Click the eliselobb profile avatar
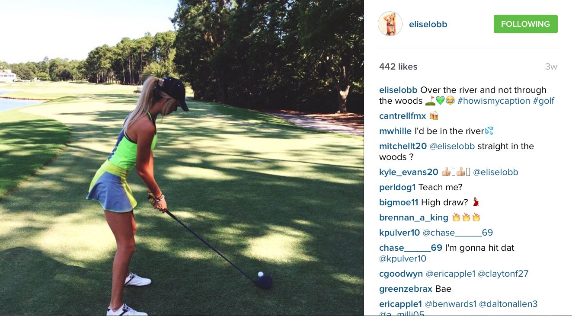The image size is (572, 316). click(x=390, y=24)
